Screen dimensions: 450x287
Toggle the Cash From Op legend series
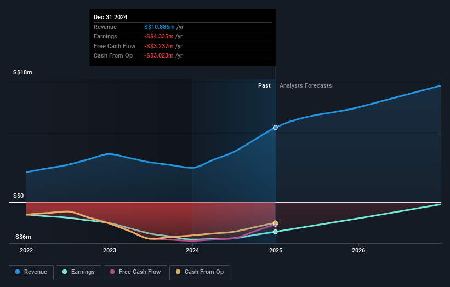(x=200, y=272)
